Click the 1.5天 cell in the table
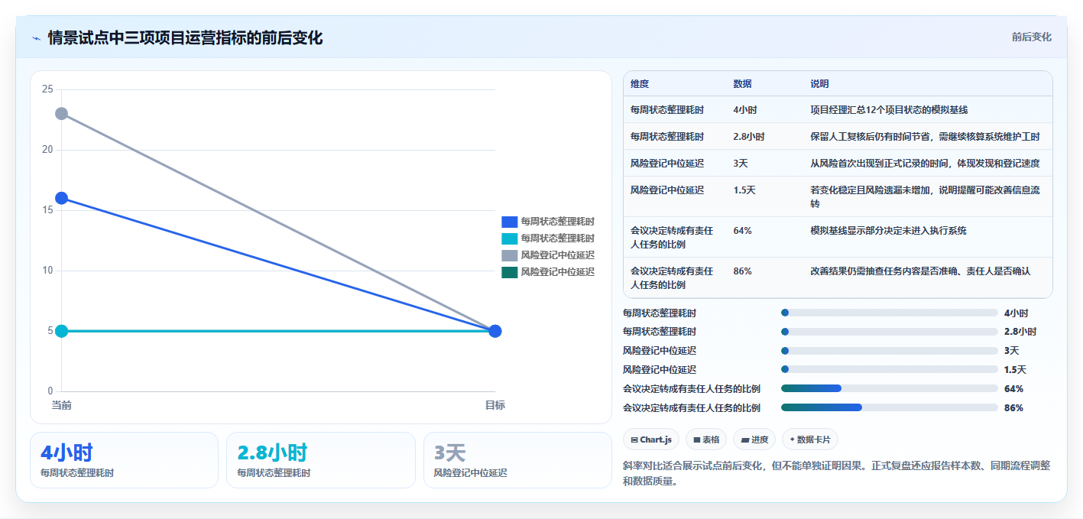 [744, 190]
